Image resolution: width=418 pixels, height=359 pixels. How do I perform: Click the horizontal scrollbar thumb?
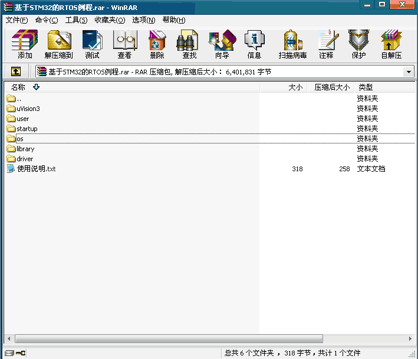169,338
